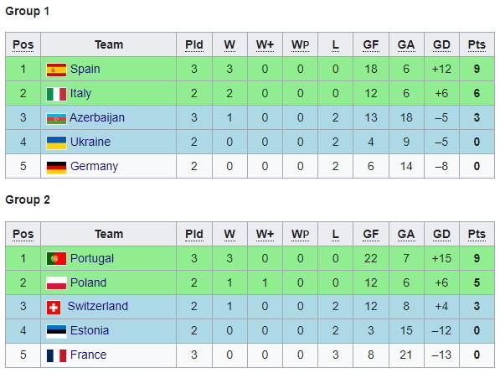
Task: Click the Azerbaijan flag icon
Action: (56, 118)
